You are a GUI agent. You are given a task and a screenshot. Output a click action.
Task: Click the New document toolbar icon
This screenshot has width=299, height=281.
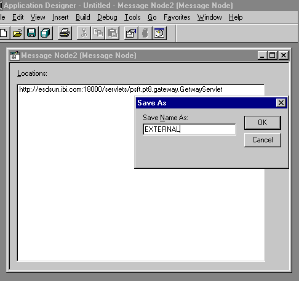4,33
